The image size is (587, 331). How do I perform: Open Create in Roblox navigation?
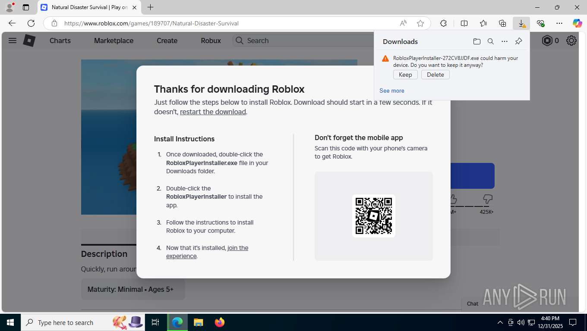(x=167, y=41)
